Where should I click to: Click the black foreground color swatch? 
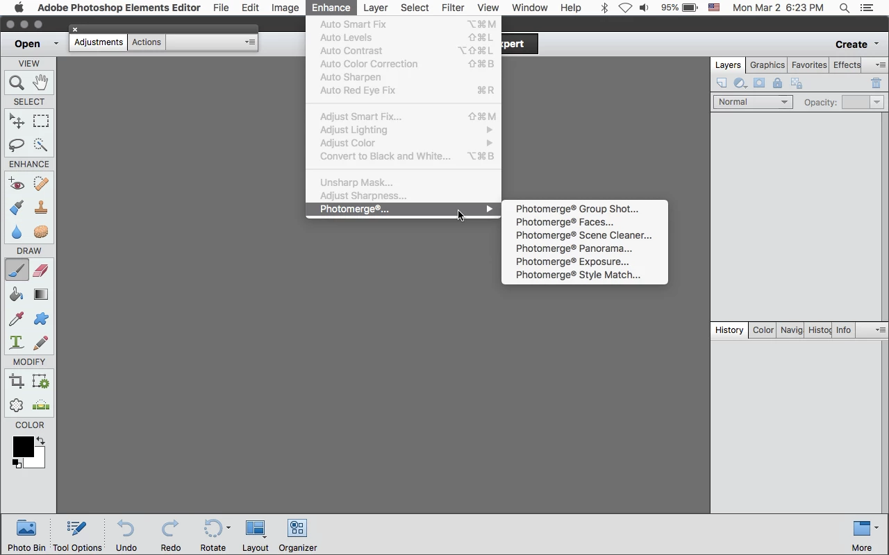point(22,447)
